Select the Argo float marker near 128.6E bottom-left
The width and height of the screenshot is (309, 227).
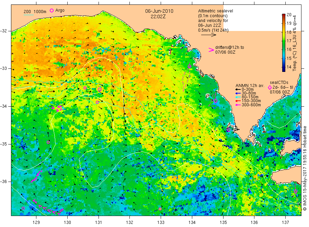23,208
